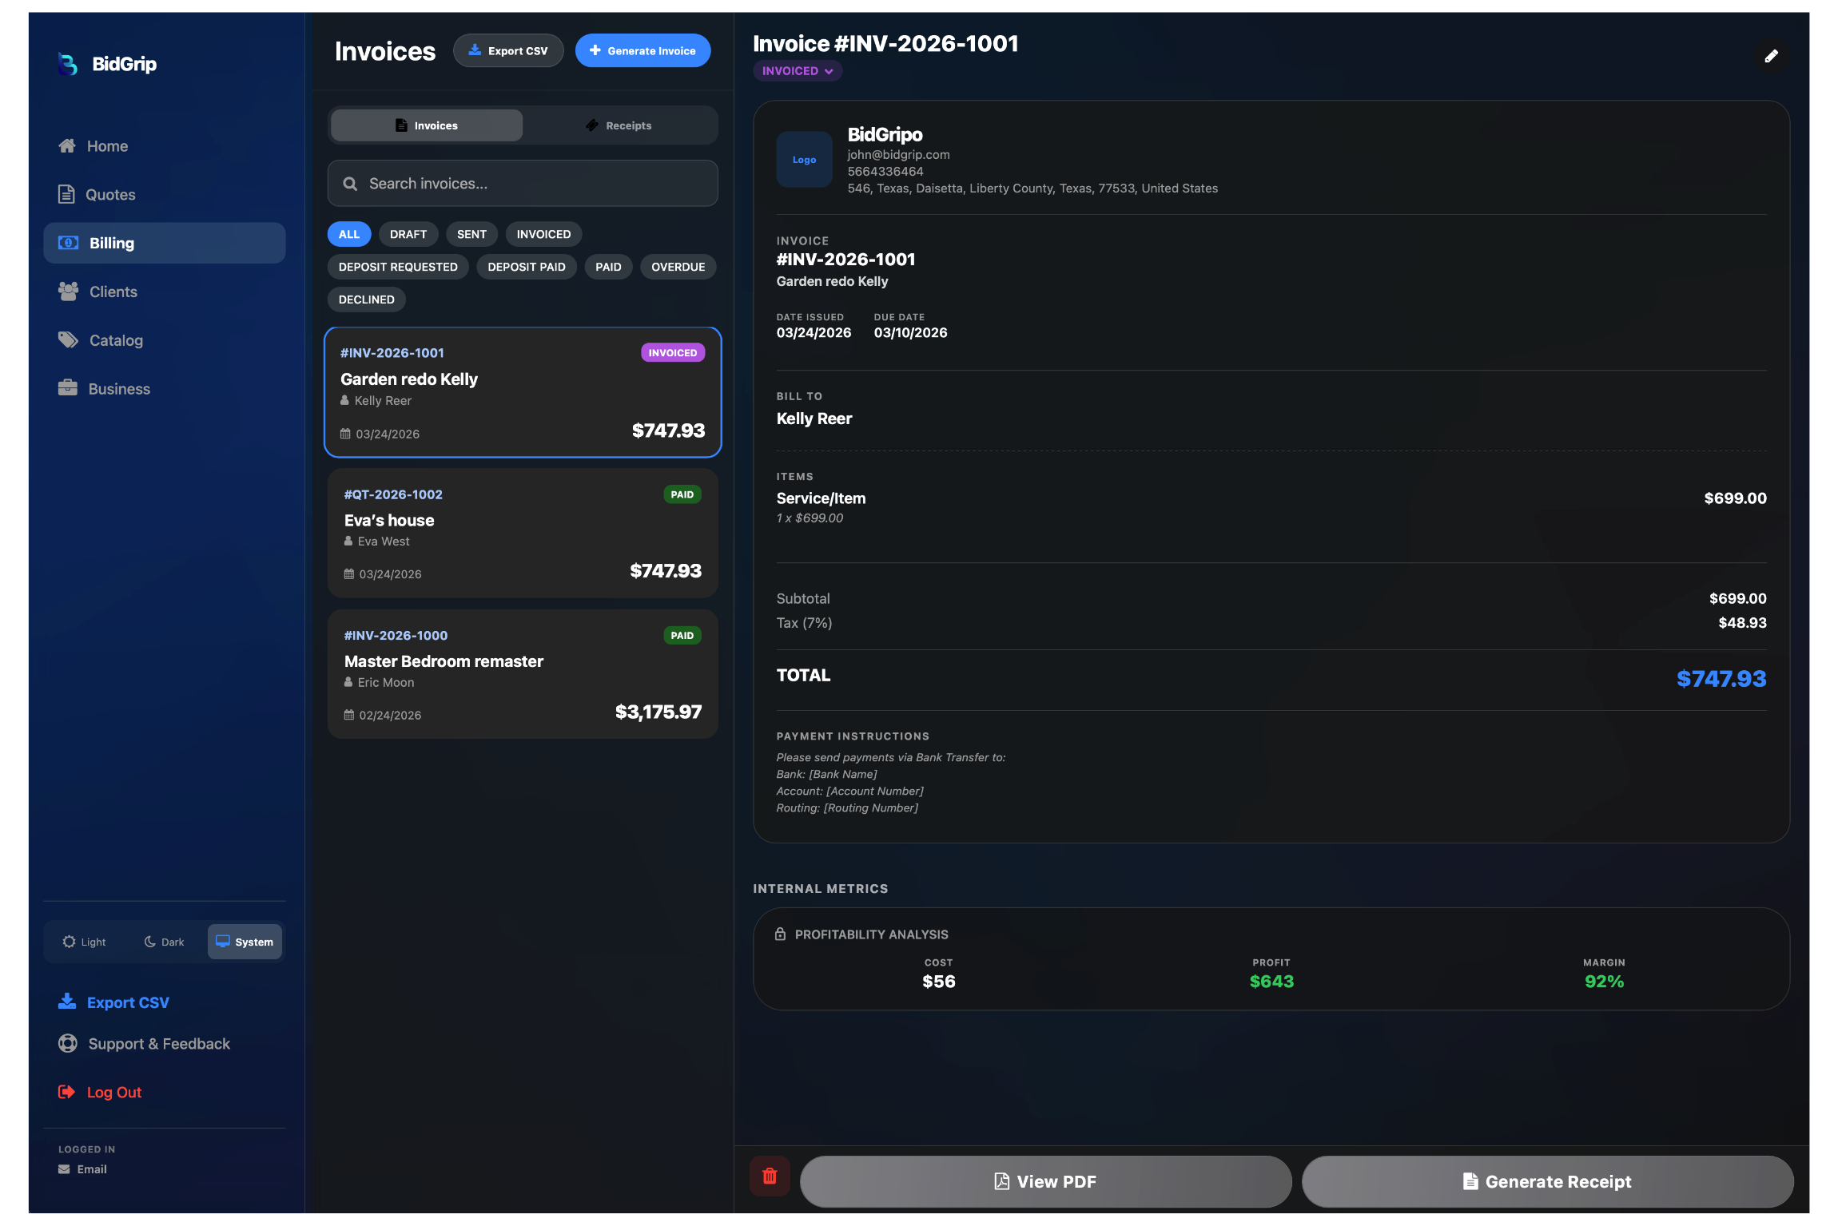
Task: Select the Catalog tag icon
Action: (x=67, y=339)
